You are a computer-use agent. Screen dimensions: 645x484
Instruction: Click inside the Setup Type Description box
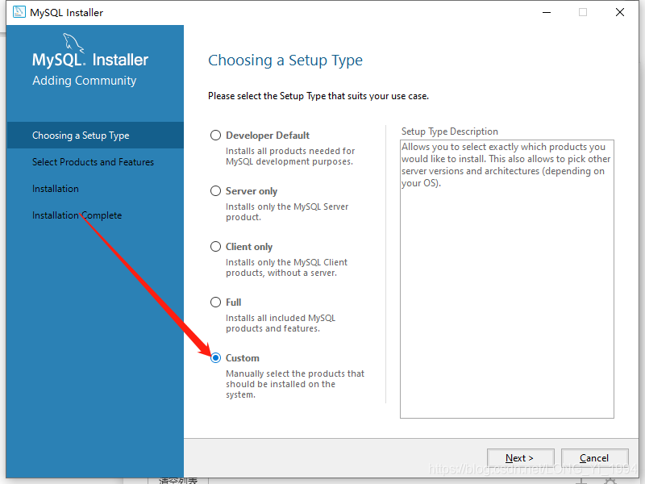(507, 279)
